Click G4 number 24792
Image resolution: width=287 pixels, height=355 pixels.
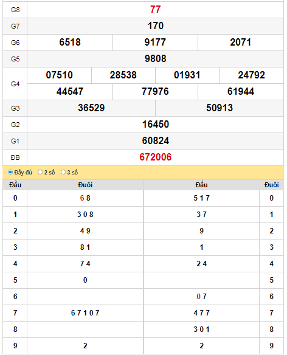[251, 75]
